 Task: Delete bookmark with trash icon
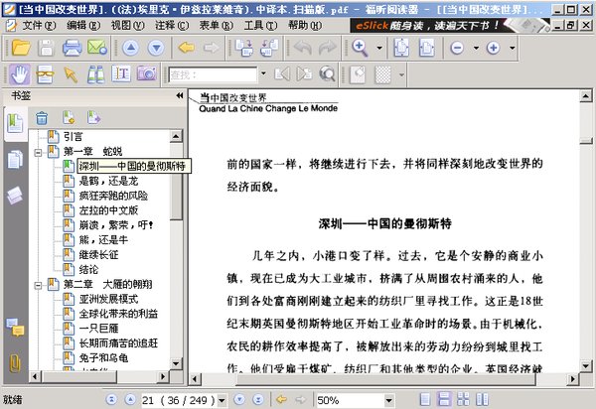pos(42,118)
